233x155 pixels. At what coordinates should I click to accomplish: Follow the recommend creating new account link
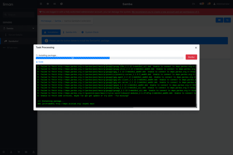coord(165,12)
